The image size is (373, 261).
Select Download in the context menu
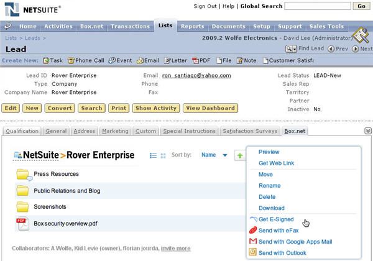(x=272, y=208)
